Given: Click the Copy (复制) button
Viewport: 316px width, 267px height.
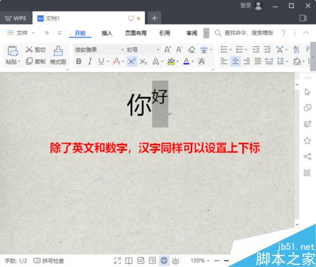Looking at the screenshot, I should (x=35, y=61).
